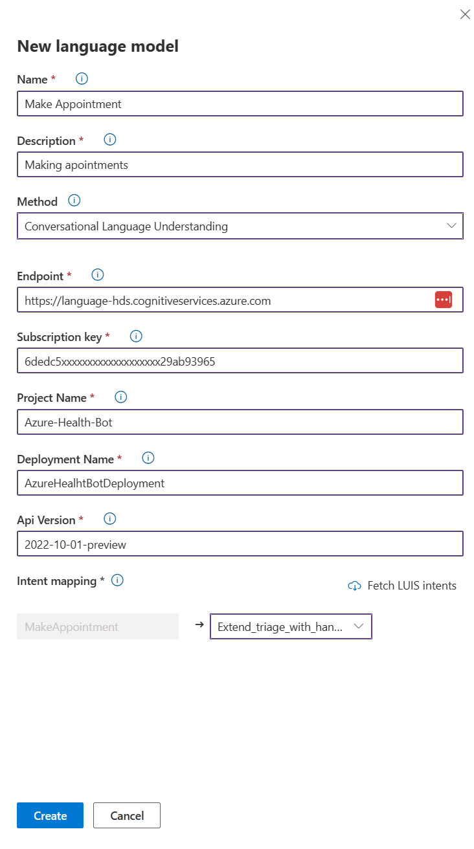Select the Api Version text field

click(x=240, y=544)
